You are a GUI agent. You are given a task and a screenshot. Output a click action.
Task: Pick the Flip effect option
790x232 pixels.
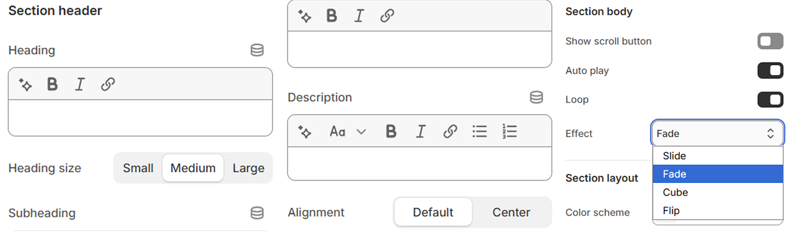tap(671, 211)
